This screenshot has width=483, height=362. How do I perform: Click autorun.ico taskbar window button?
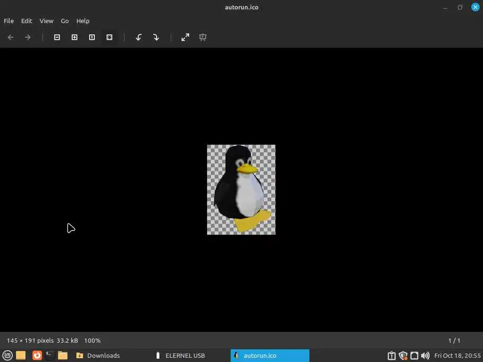pos(270,355)
